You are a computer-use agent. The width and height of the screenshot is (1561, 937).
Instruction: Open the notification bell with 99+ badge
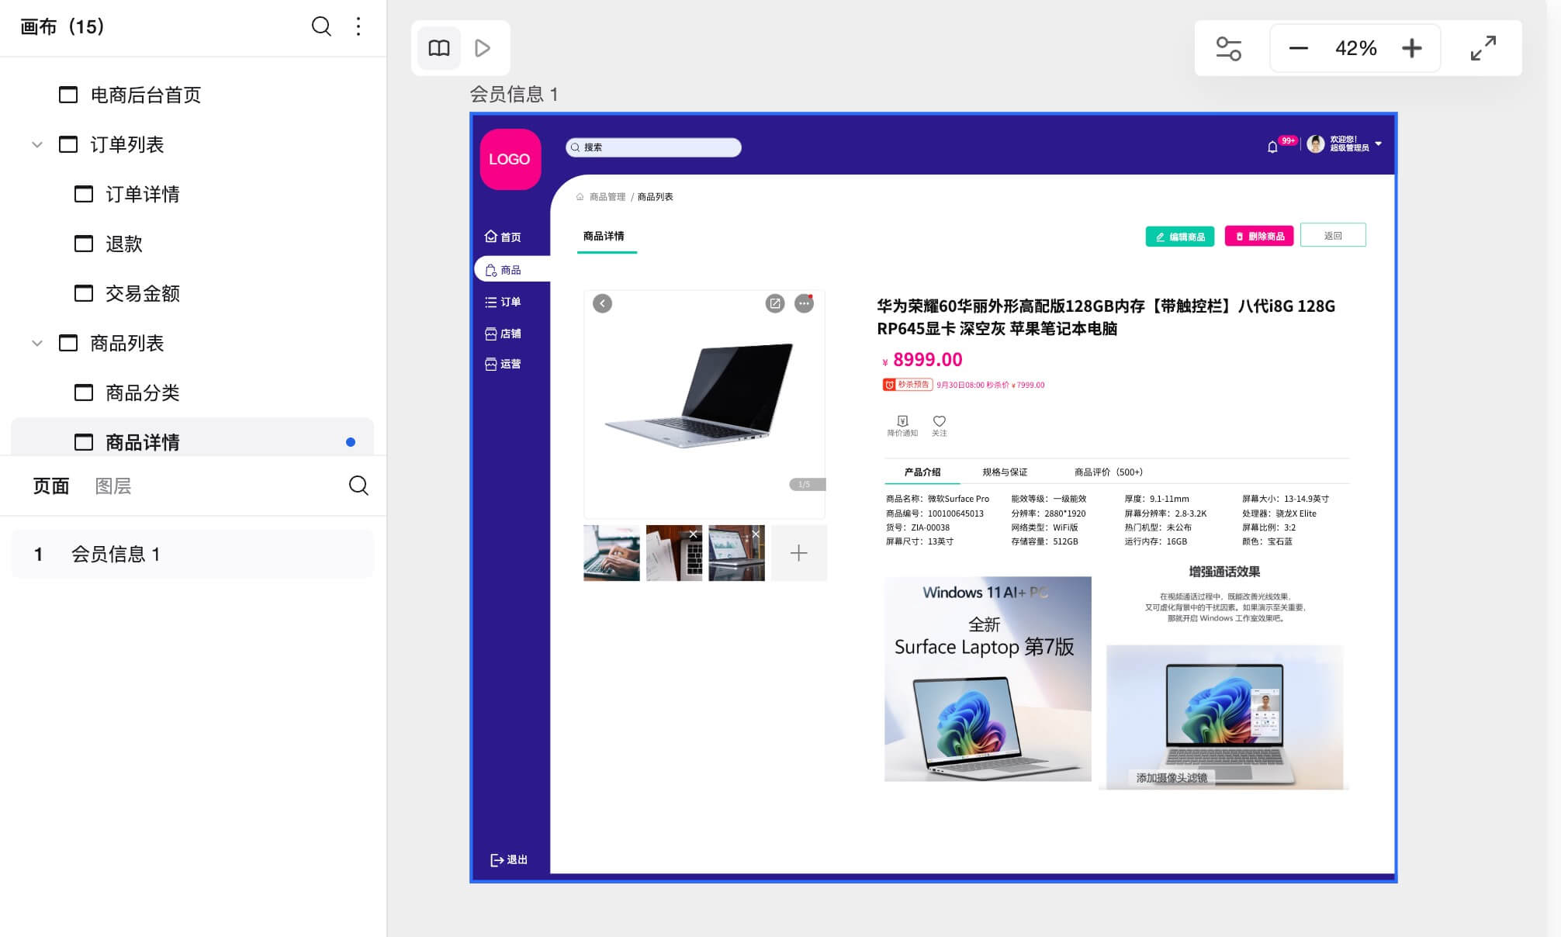coord(1272,145)
